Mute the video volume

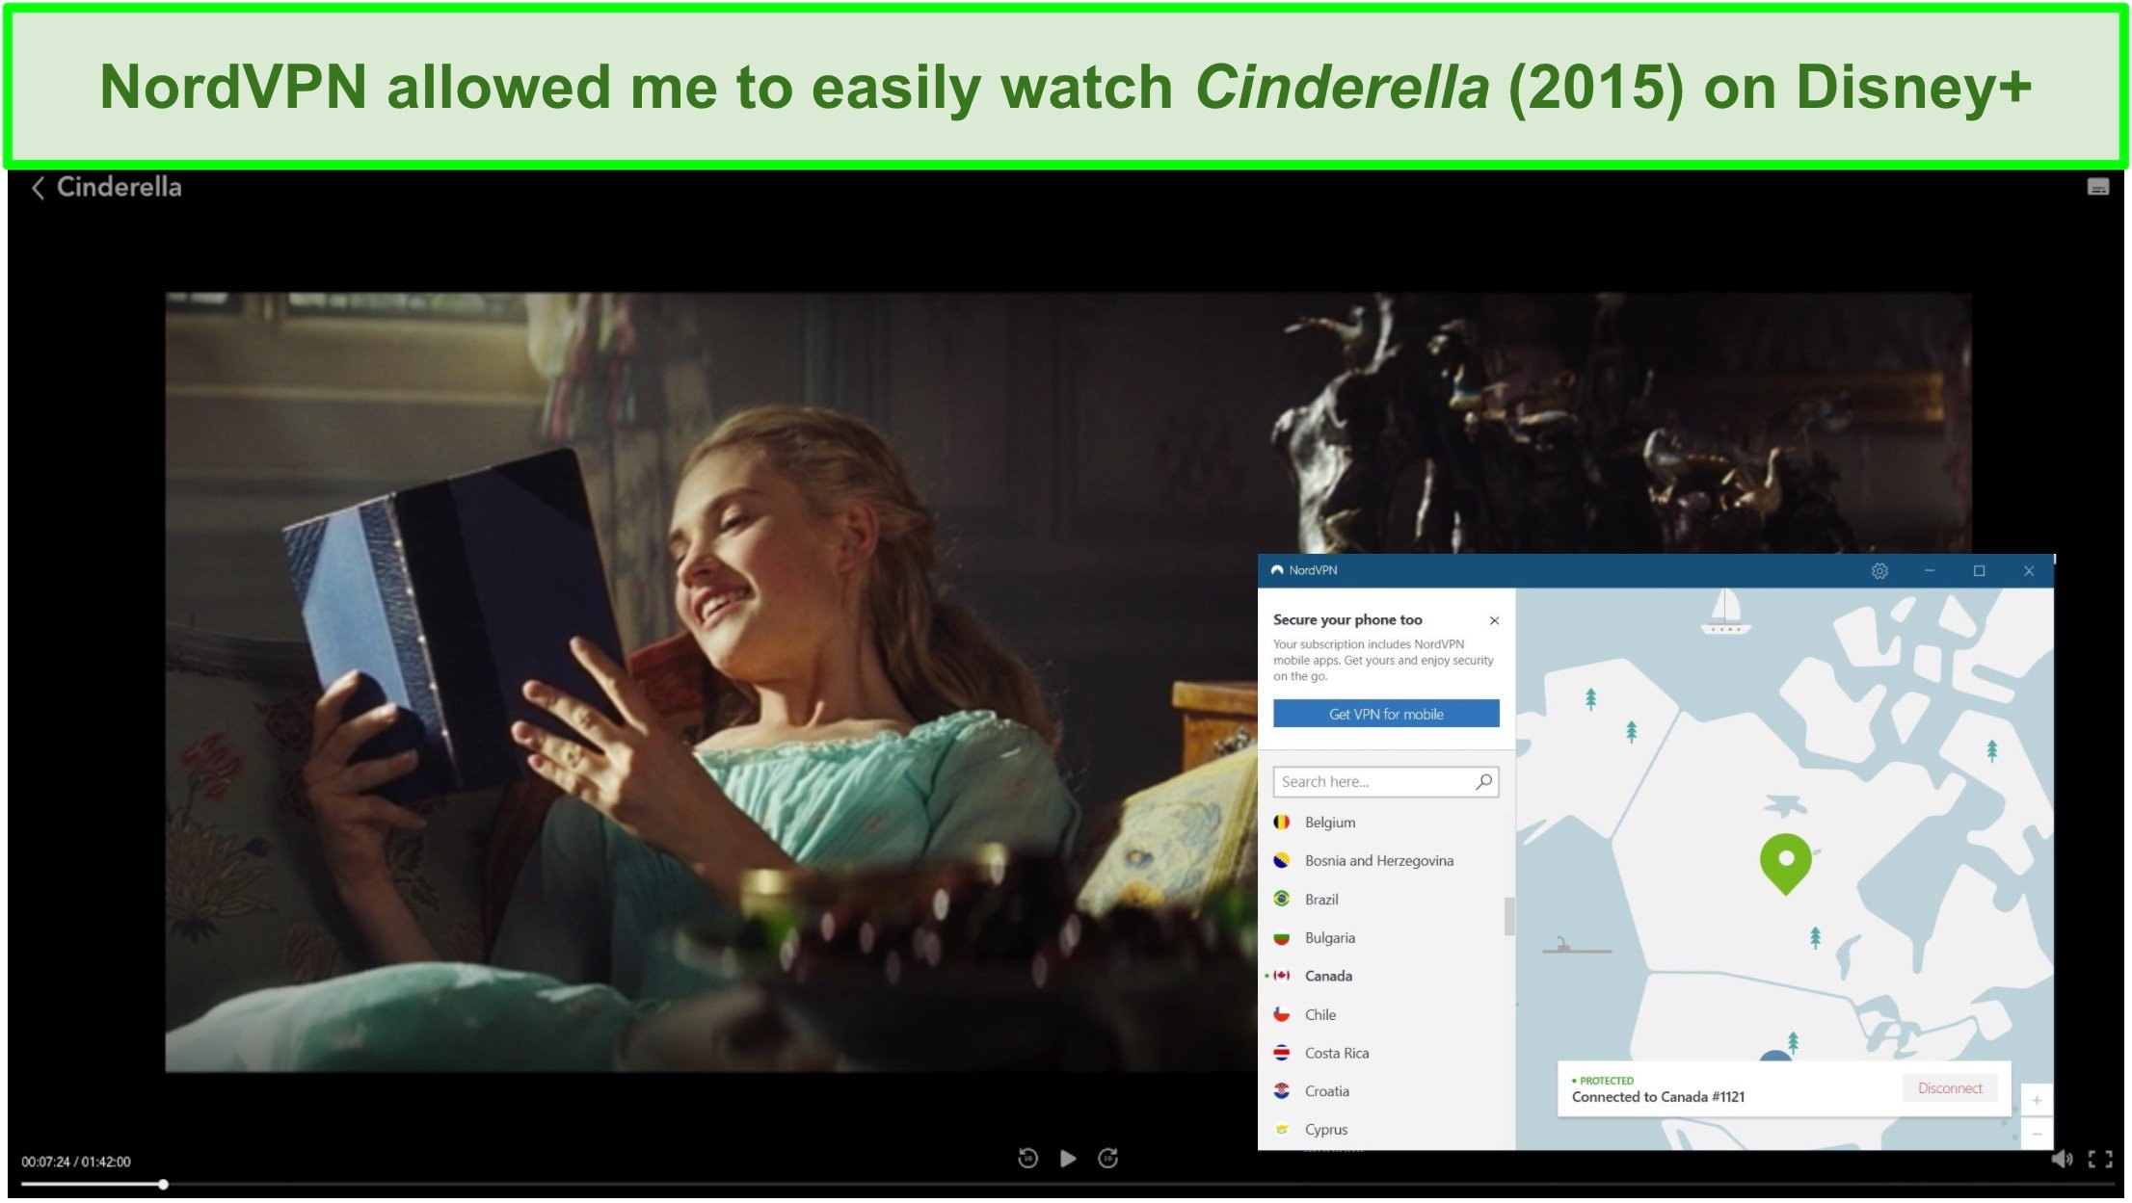(x=2062, y=1159)
